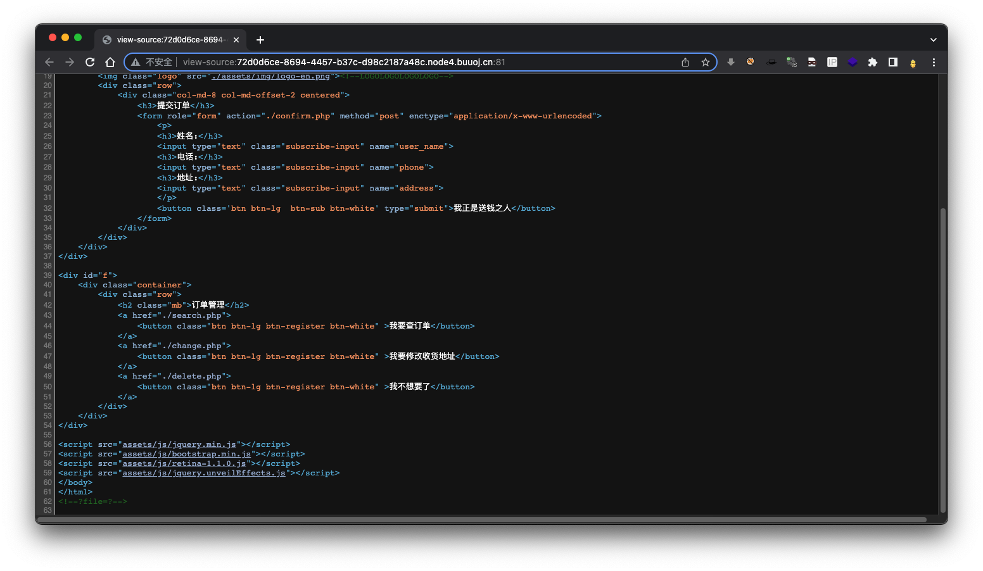983x571 pixels.
Task: Click the "application/x-www-form-urlencoded" enctype value
Action: [x=523, y=116]
